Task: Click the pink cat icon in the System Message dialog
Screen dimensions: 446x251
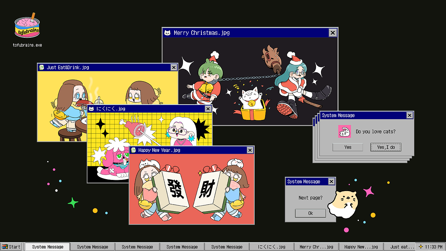Action: click(x=345, y=131)
